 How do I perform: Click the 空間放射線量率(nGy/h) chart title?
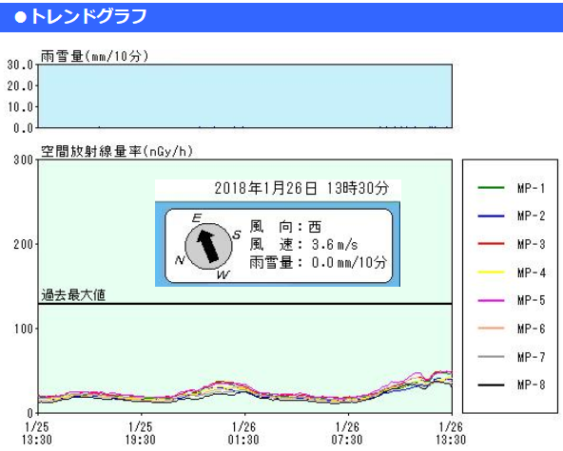pyautogui.click(x=117, y=151)
